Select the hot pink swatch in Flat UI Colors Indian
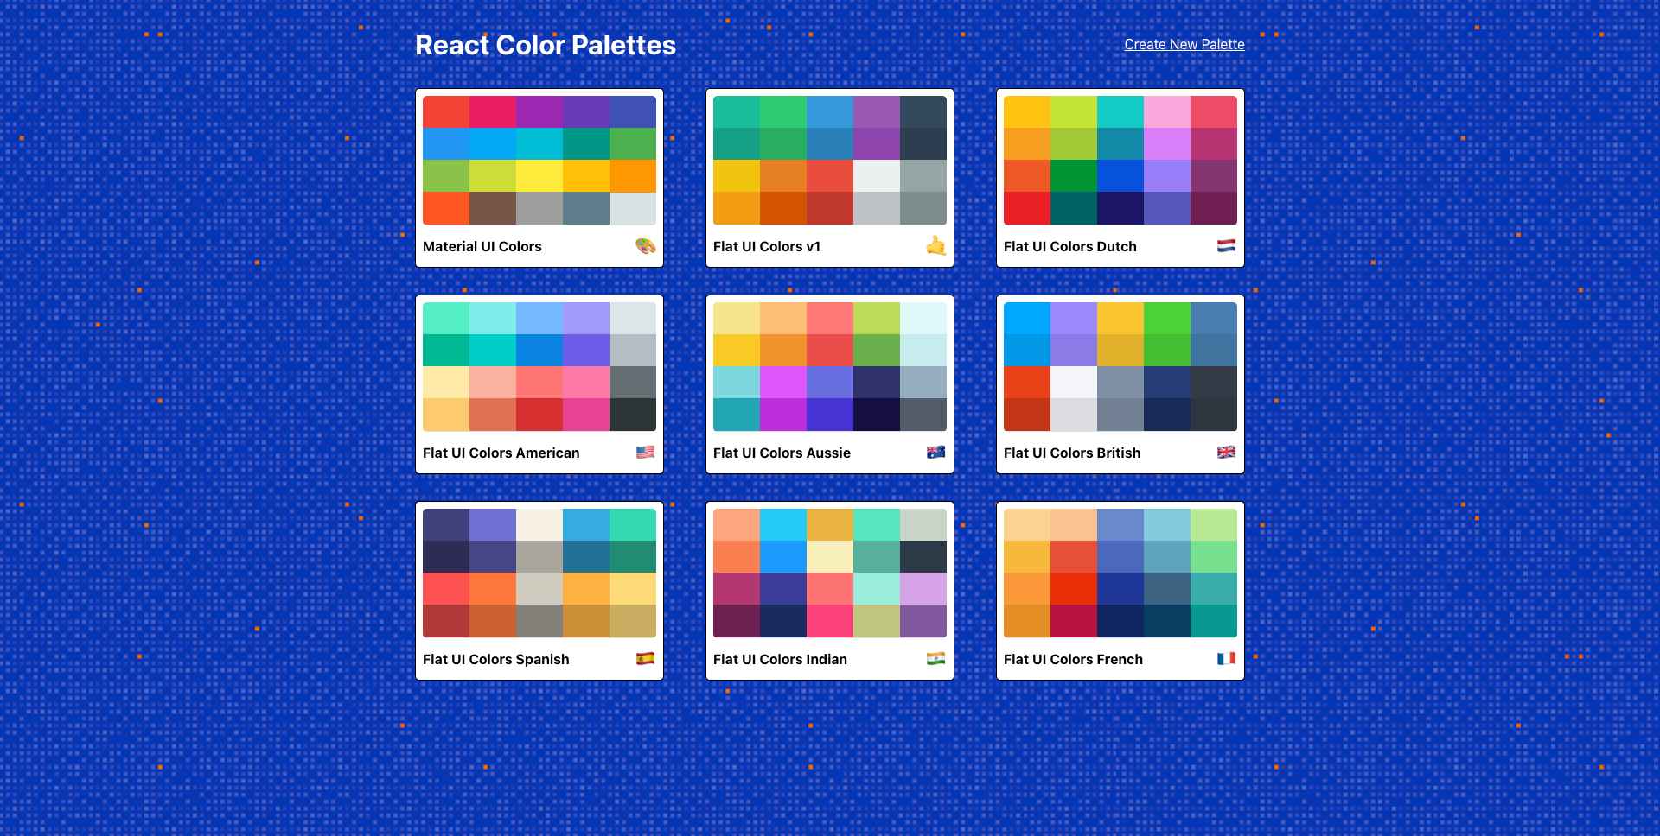The width and height of the screenshot is (1660, 836). point(830,621)
